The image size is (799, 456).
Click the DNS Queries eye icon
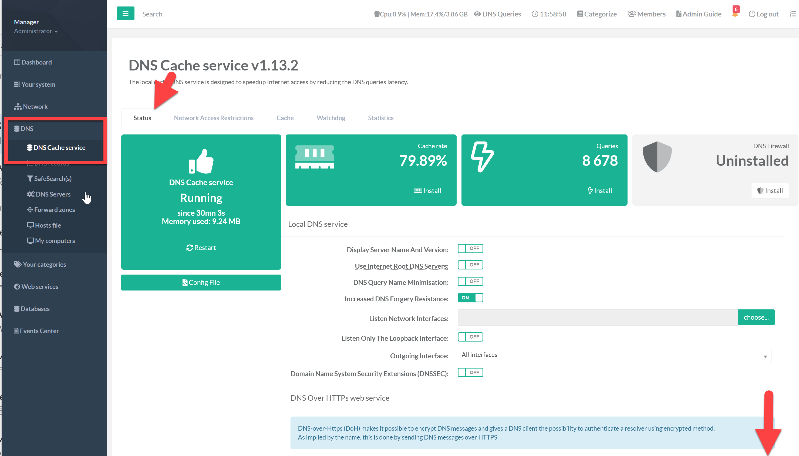[477, 14]
